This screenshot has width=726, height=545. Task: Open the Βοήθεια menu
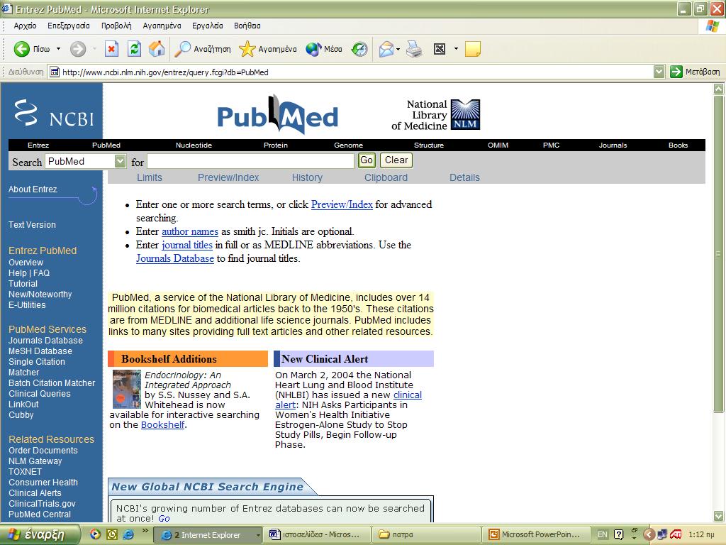click(247, 26)
